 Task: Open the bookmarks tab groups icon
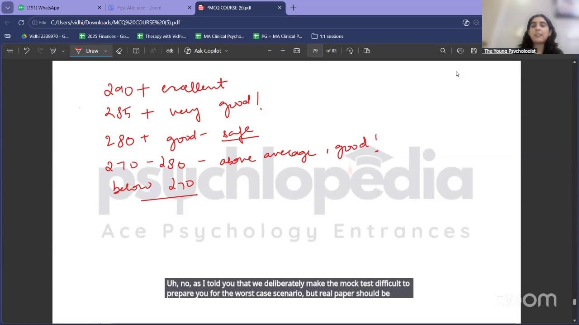[x=7, y=36]
